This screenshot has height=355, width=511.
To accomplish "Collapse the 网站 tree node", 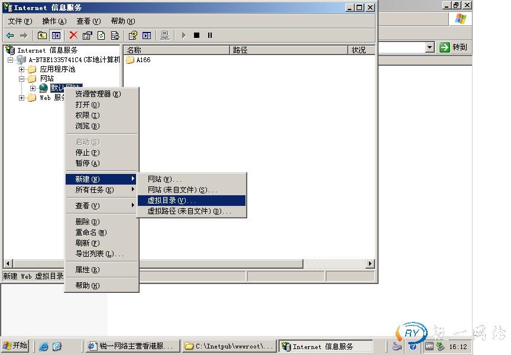I will click(x=22, y=79).
